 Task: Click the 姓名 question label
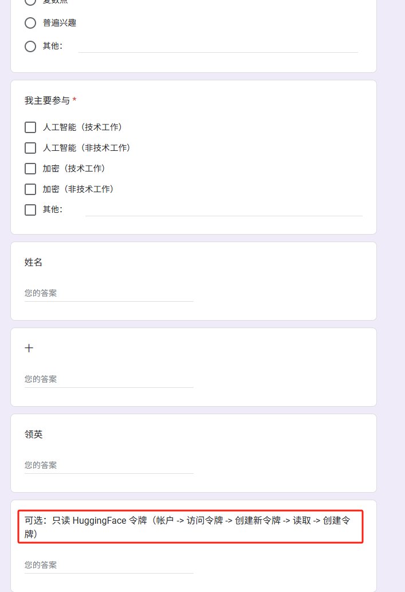pyautogui.click(x=33, y=262)
